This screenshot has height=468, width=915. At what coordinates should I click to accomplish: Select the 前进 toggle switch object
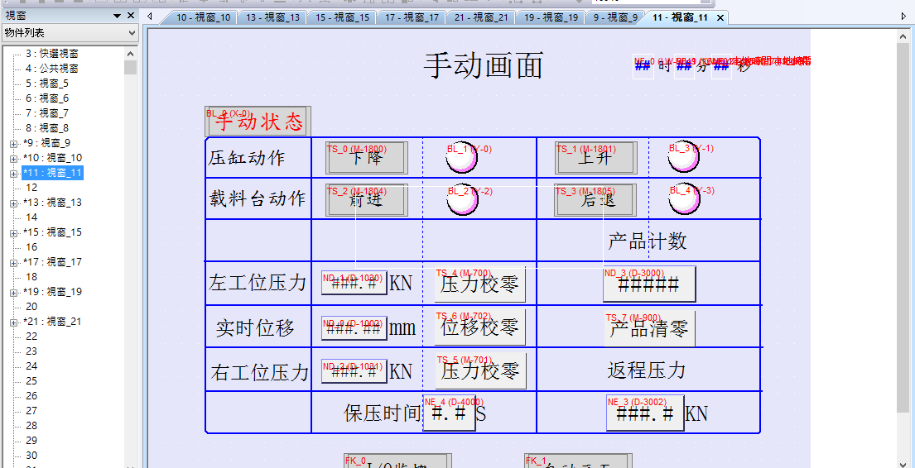pos(366,200)
